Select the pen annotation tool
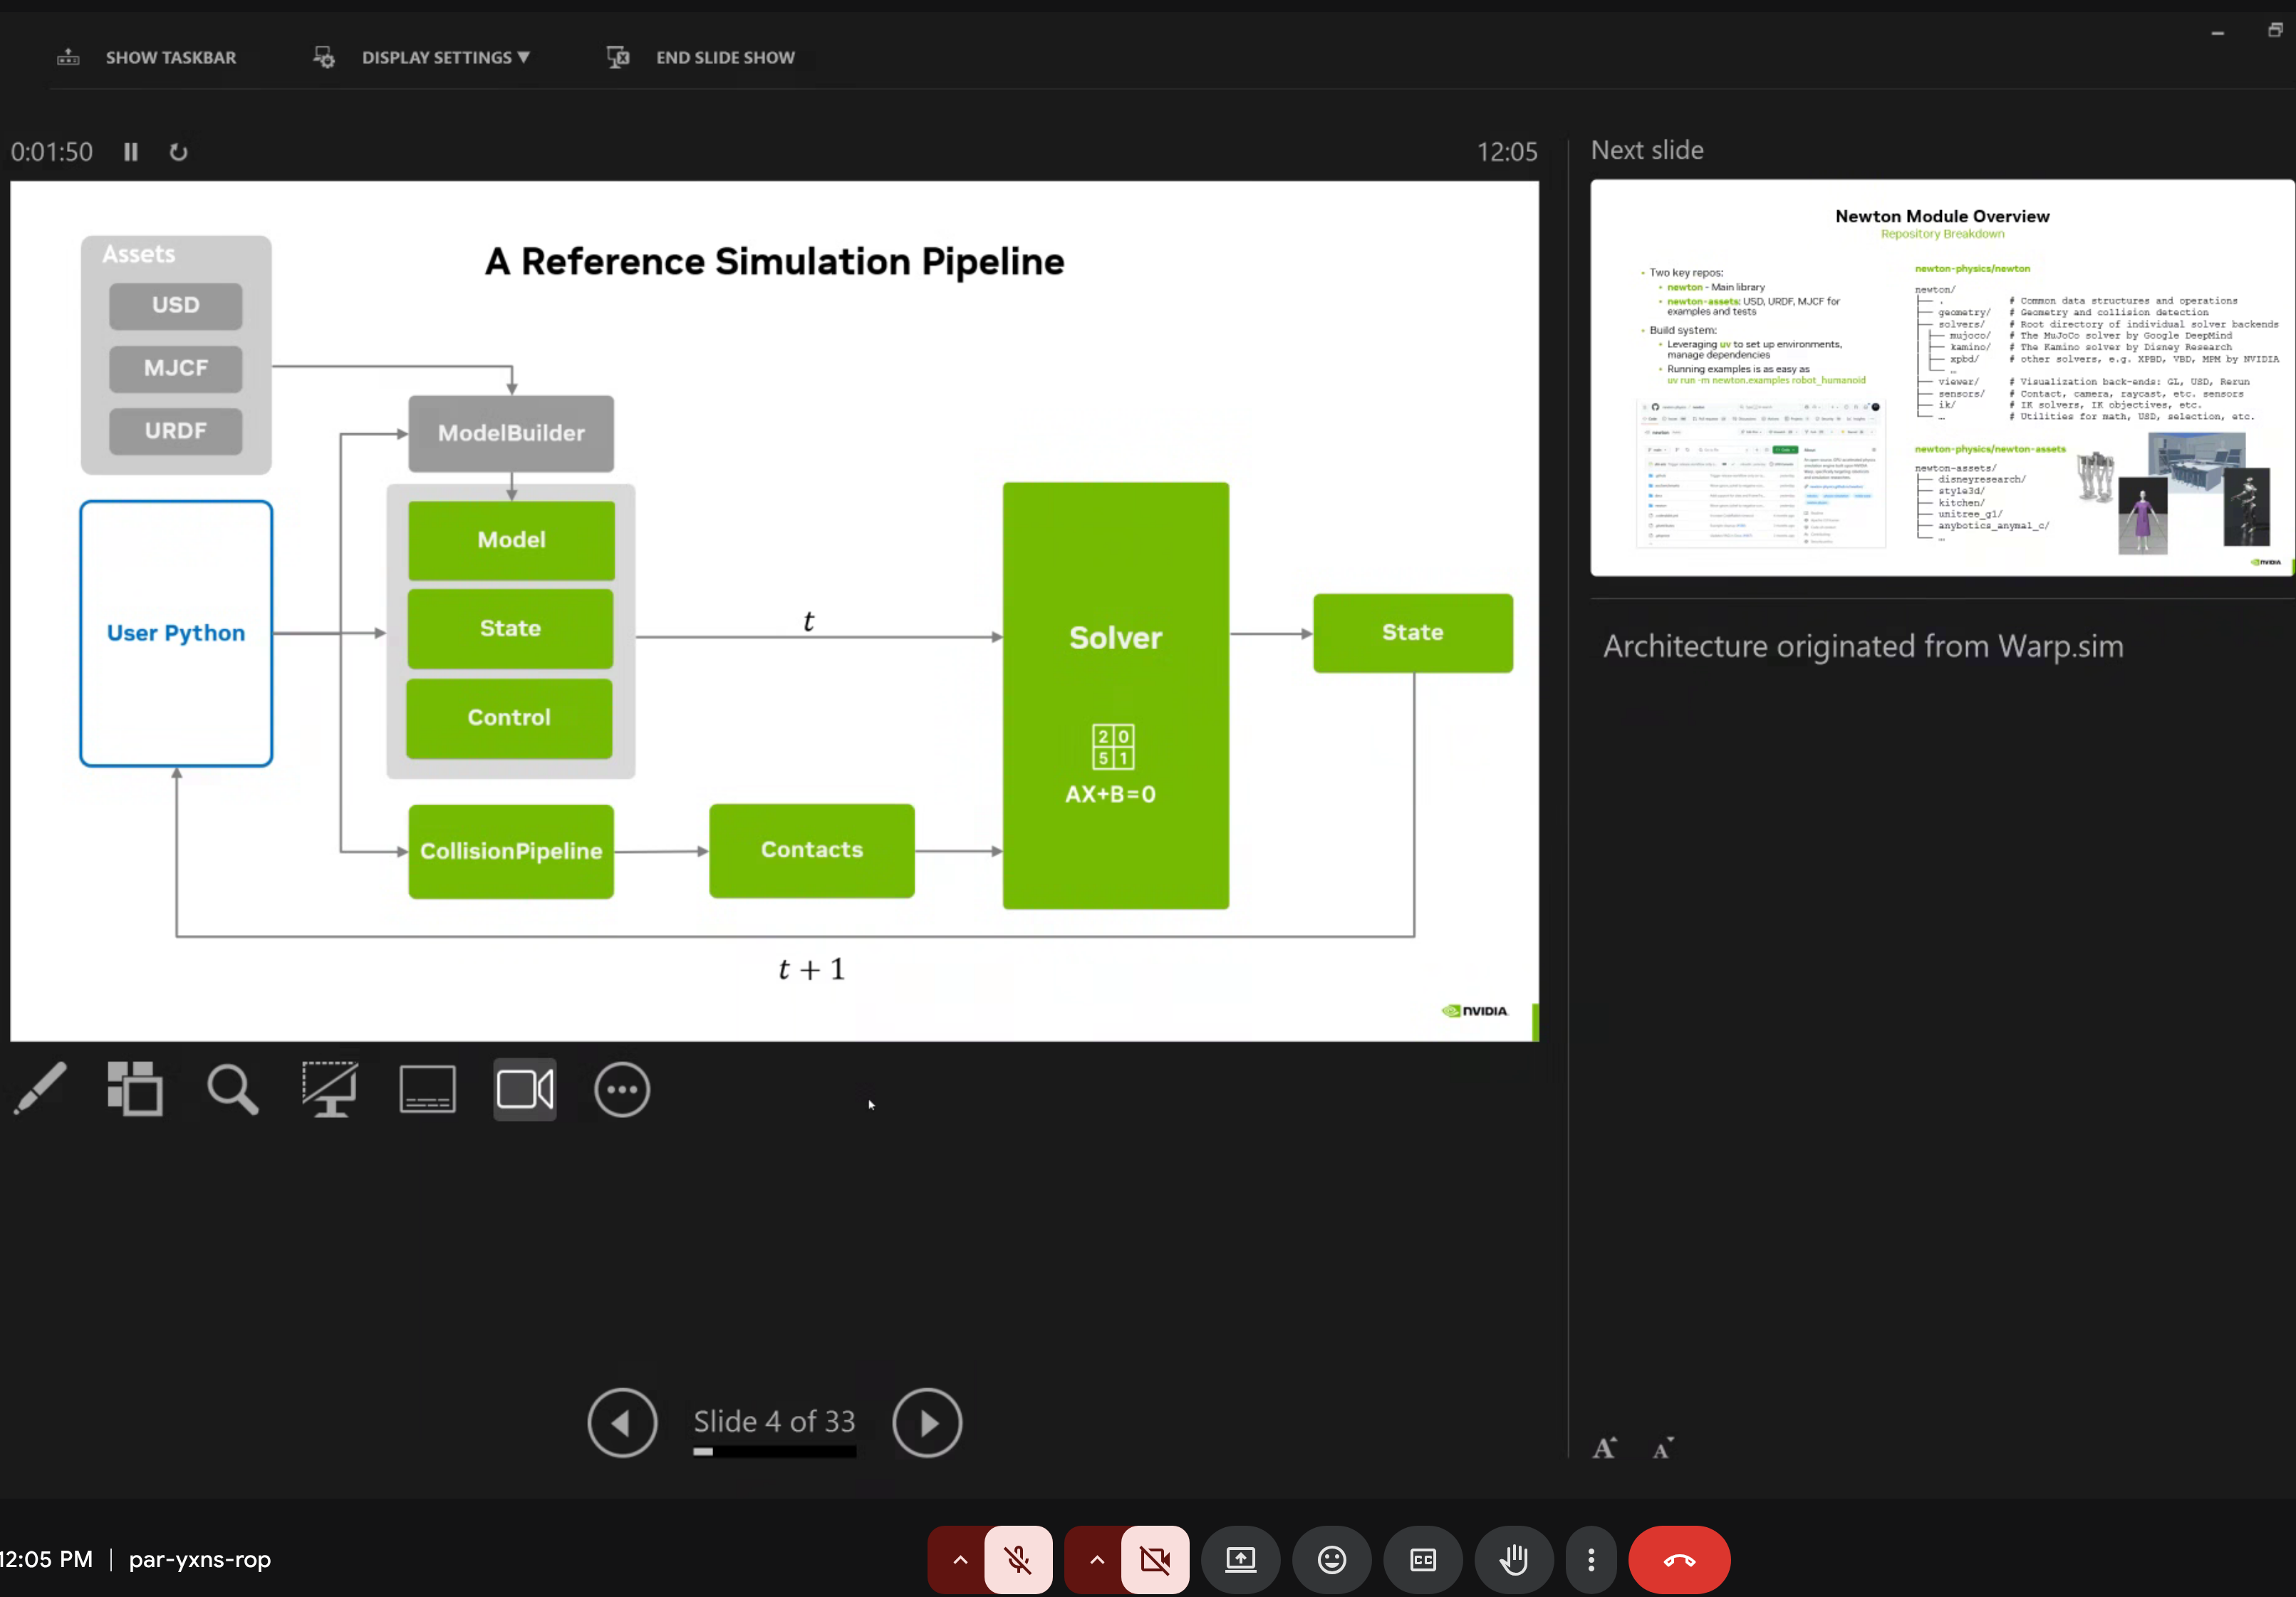The height and width of the screenshot is (1597, 2296). tap(40, 1089)
